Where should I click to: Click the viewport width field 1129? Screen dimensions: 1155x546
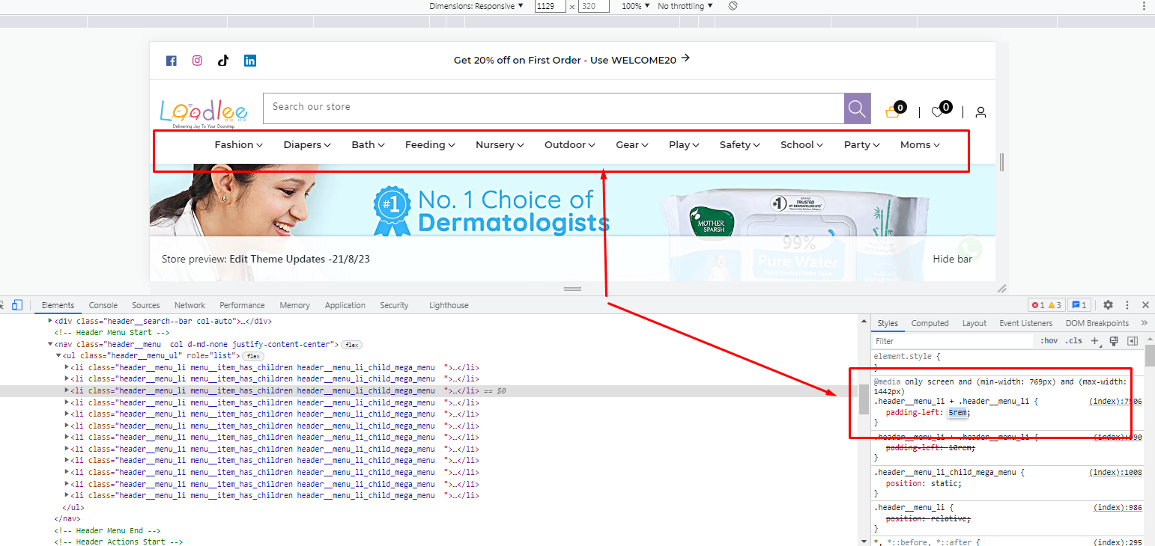[551, 6]
